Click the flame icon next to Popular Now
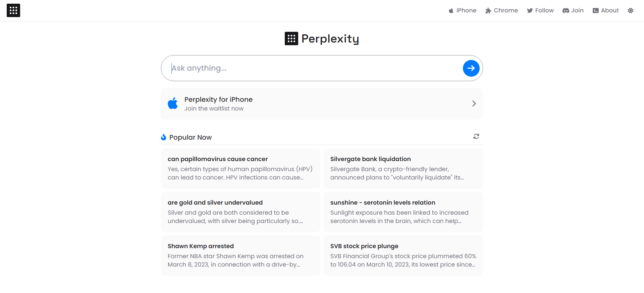 [164, 137]
